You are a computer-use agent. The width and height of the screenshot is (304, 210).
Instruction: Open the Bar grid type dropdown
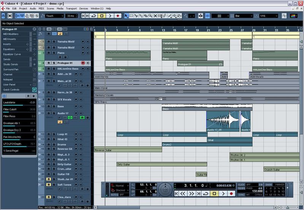pos(244,16)
